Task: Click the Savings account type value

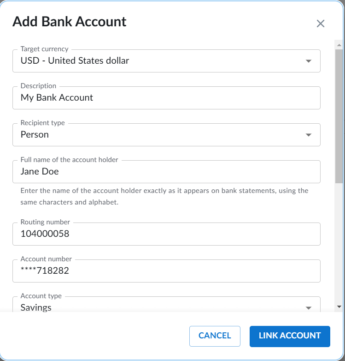Action: coord(36,307)
